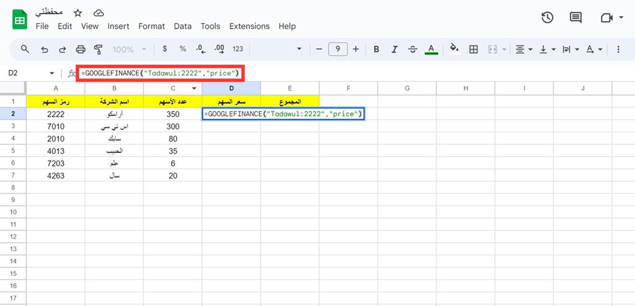Viewport: 635px width, 306px height.
Task: Print the spreadsheet
Action: (81, 50)
